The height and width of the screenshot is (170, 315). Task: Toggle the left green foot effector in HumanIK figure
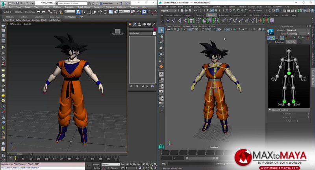284,101
